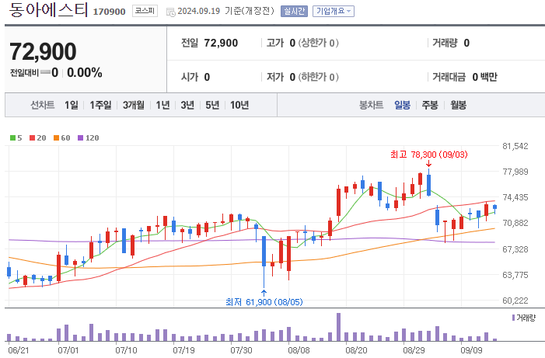Screen dimensions: 545x358
Task: Click the 07/01 date axis label
Action: pyautogui.click(x=68, y=350)
